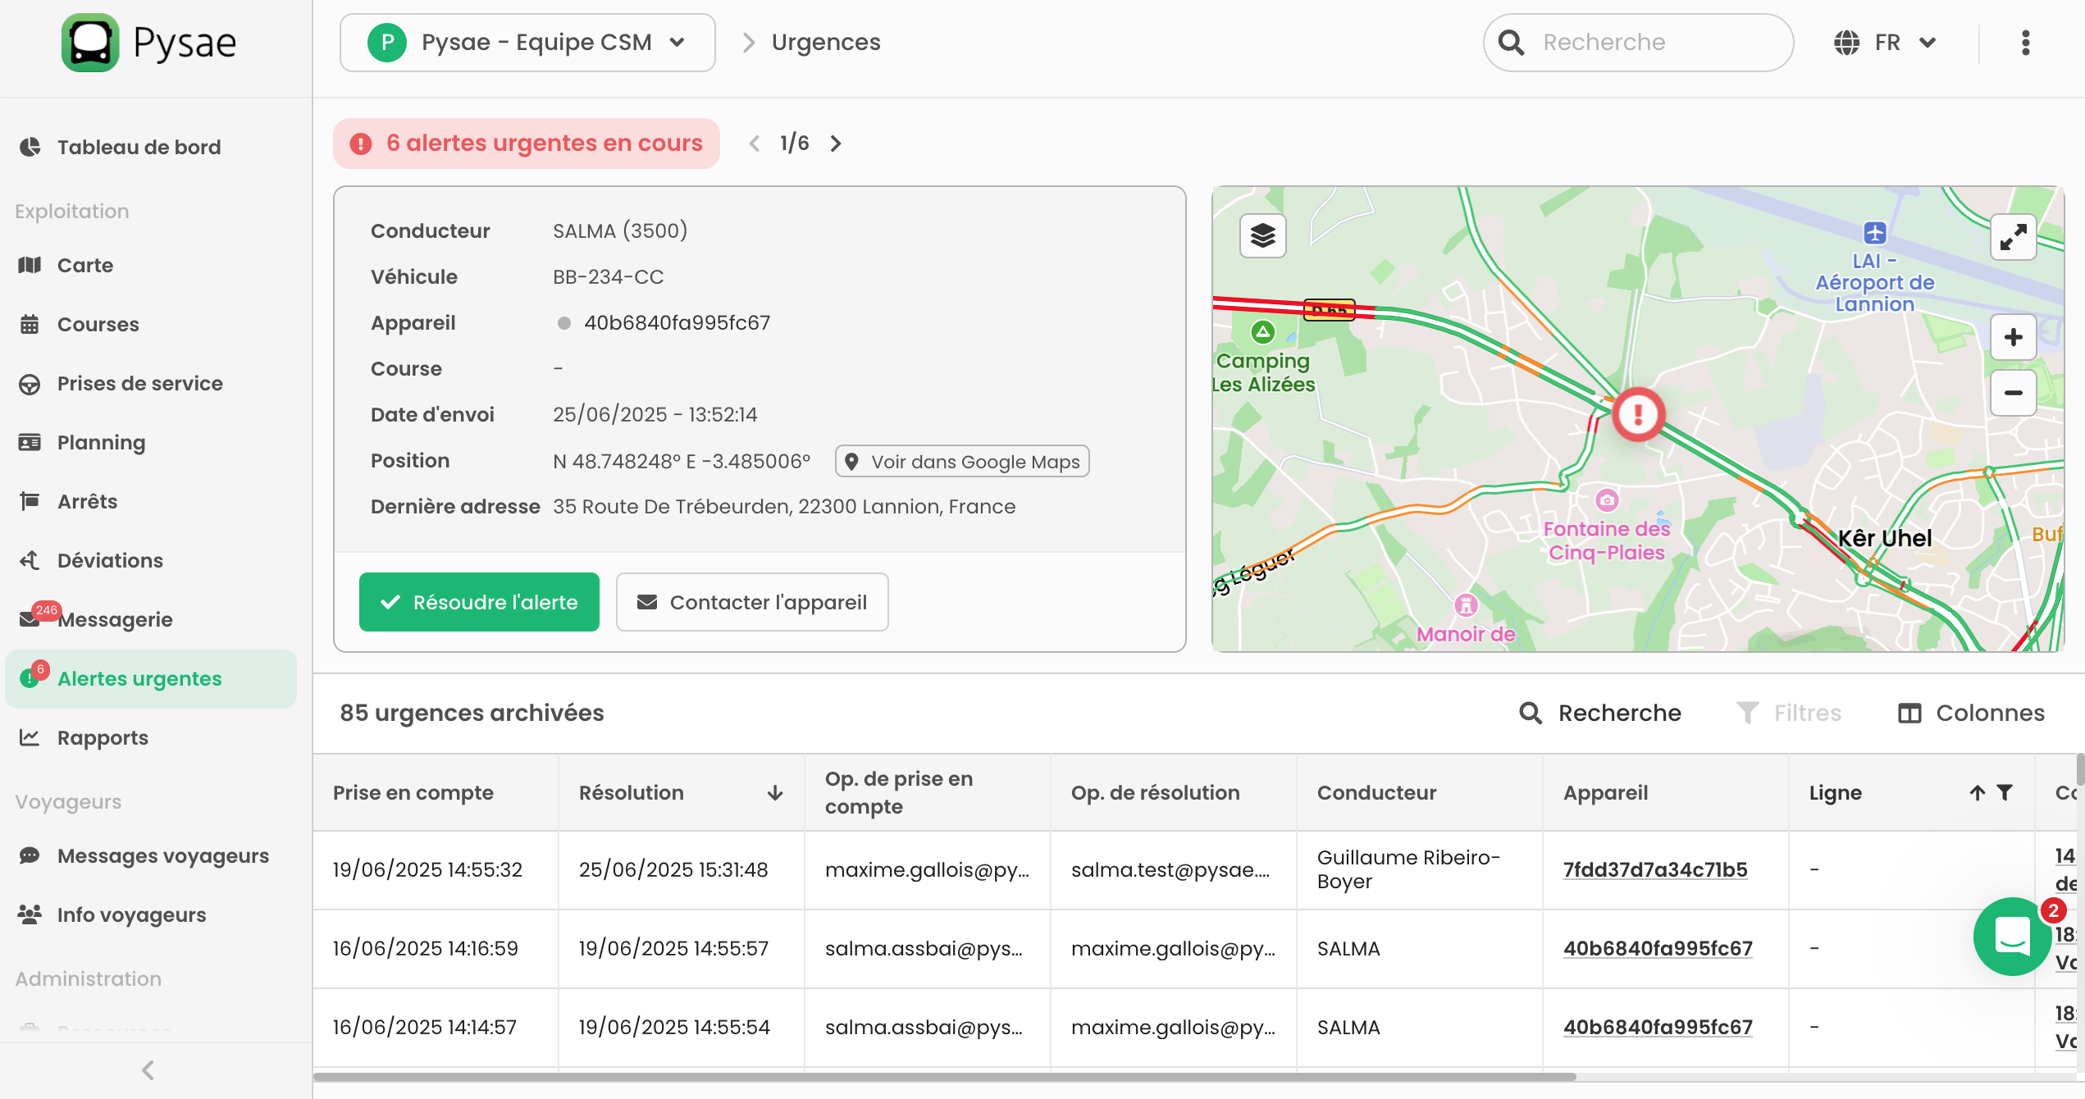Go to next urgent alert

pos(836,144)
